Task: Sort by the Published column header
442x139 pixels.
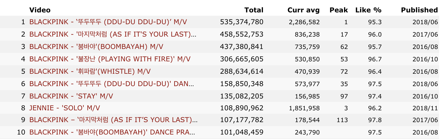Action: click(419, 10)
